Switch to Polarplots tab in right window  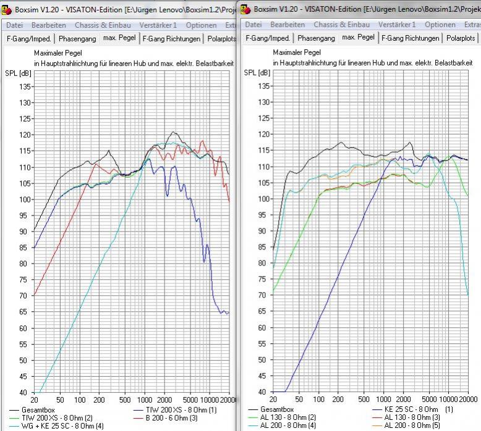pos(461,38)
